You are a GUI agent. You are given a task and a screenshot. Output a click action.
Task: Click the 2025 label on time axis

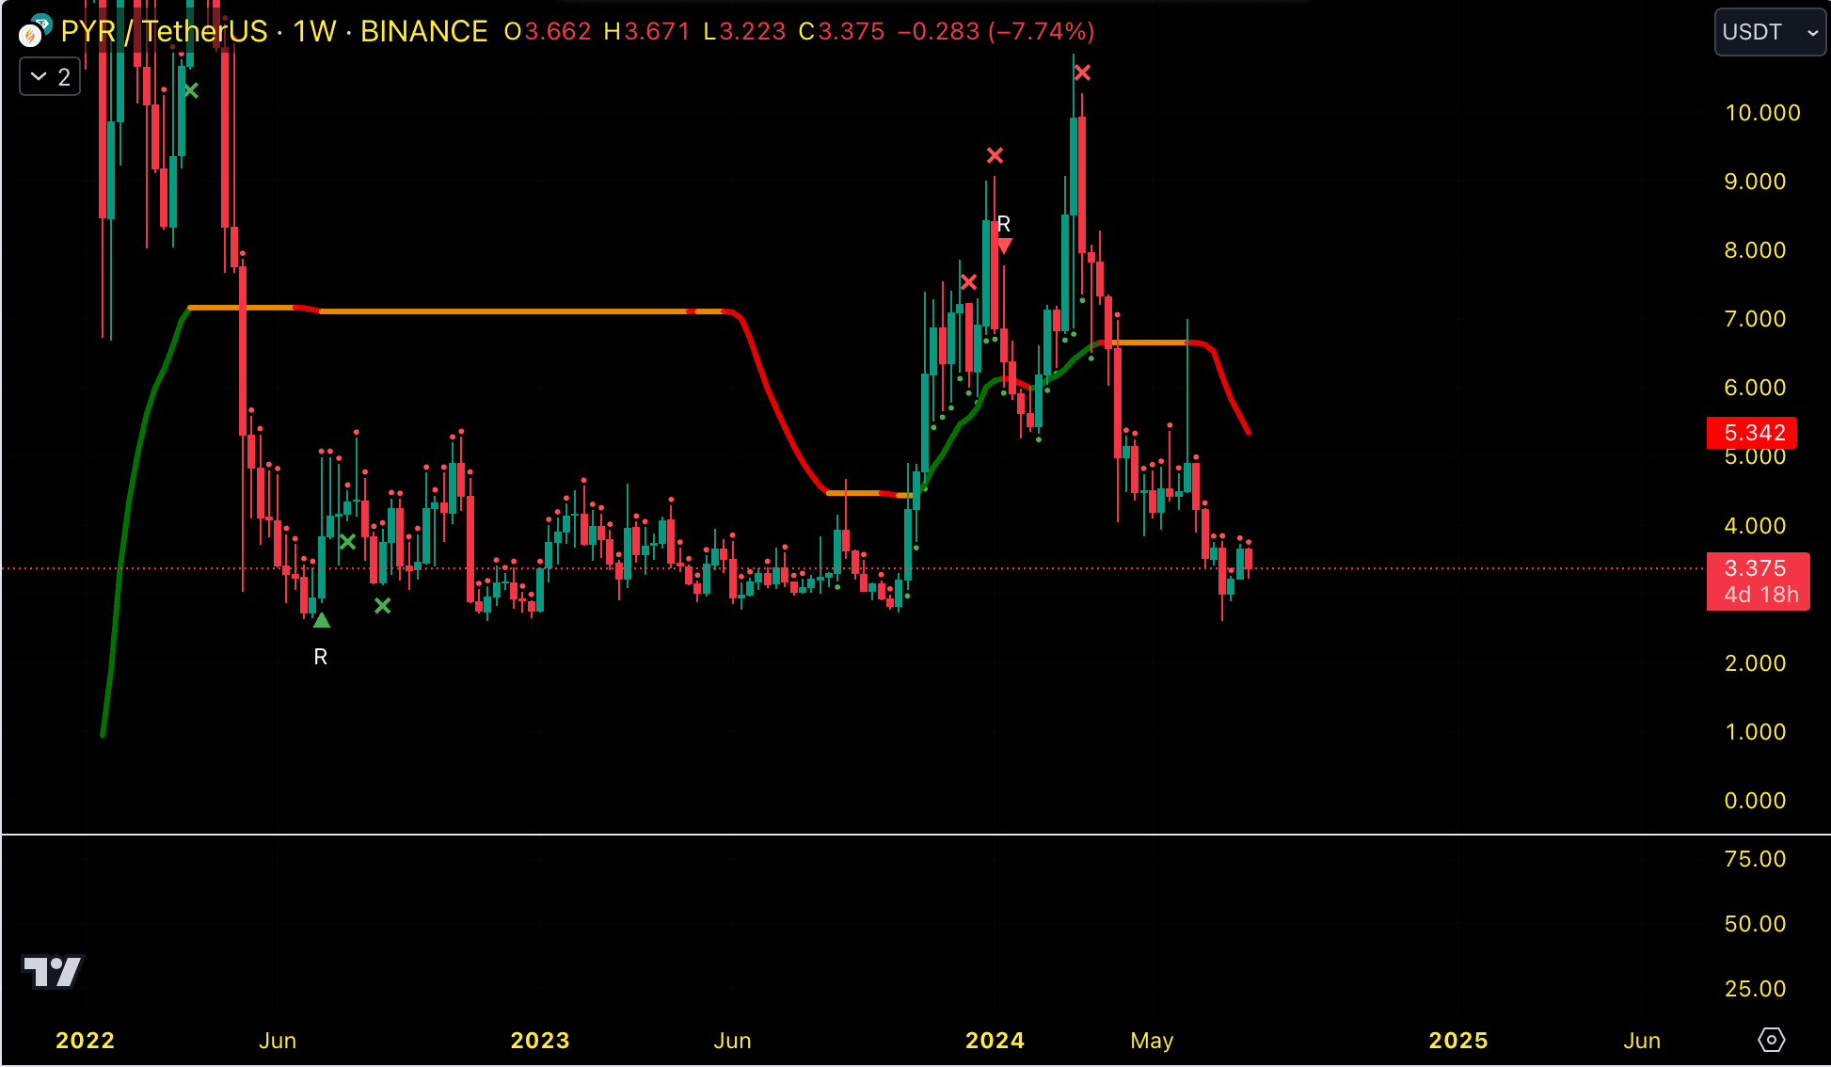point(1458,1041)
